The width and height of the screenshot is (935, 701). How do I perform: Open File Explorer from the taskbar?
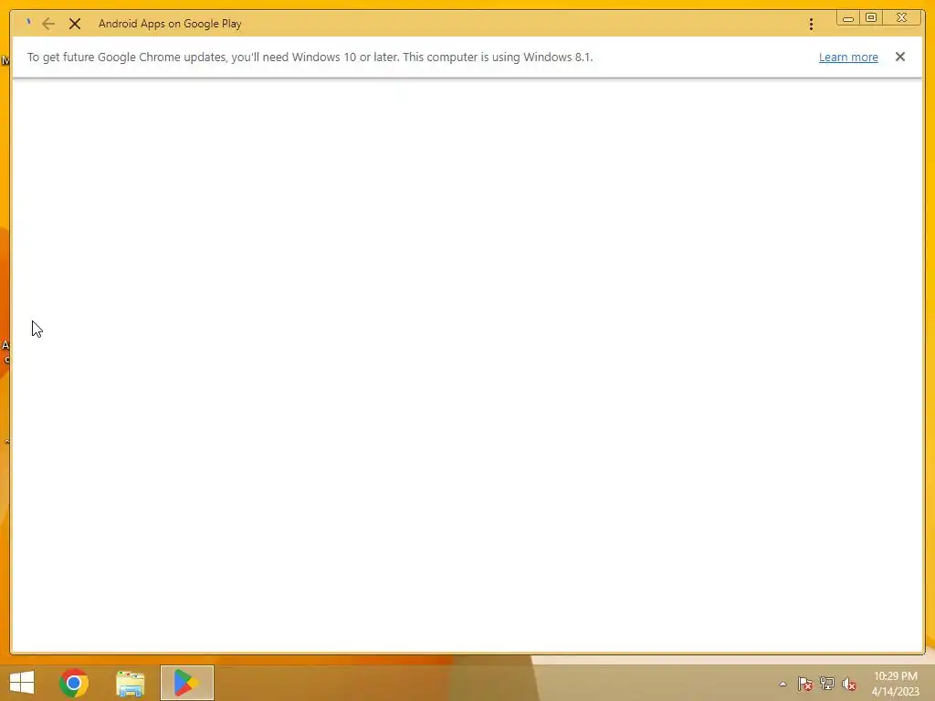(x=130, y=683)
